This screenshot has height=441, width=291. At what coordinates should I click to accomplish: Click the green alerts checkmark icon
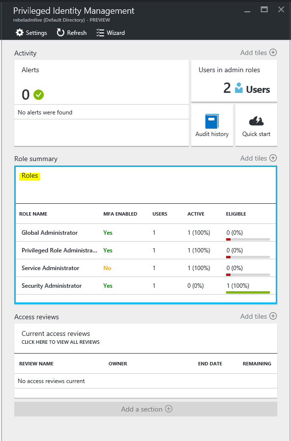coord(38,94)
